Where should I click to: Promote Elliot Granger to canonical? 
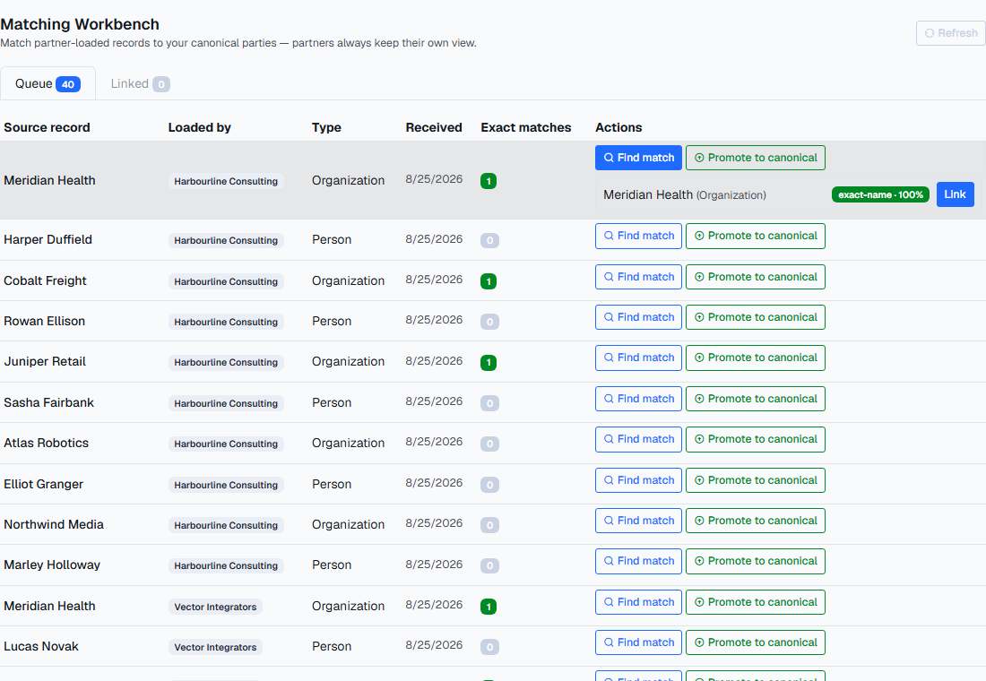coord(756,480)
